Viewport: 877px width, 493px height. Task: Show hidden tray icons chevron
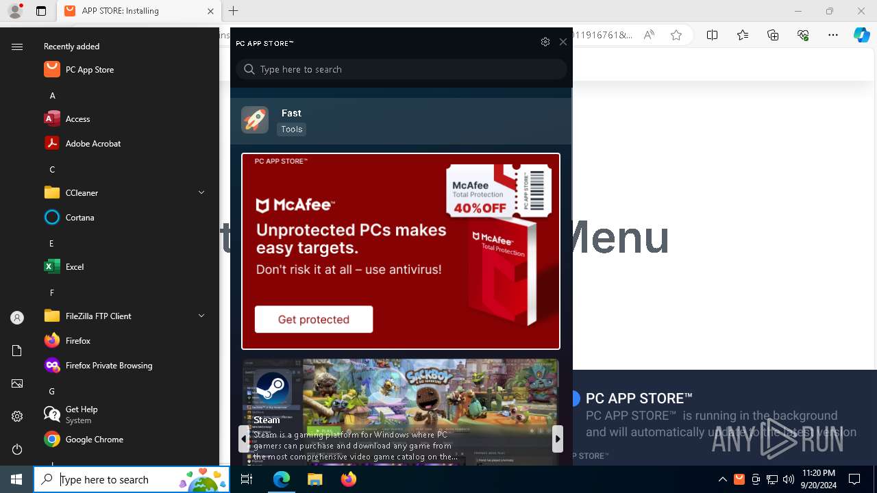click(x=723, y=479)
